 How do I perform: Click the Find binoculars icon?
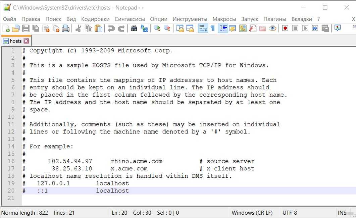pos(134,29)
